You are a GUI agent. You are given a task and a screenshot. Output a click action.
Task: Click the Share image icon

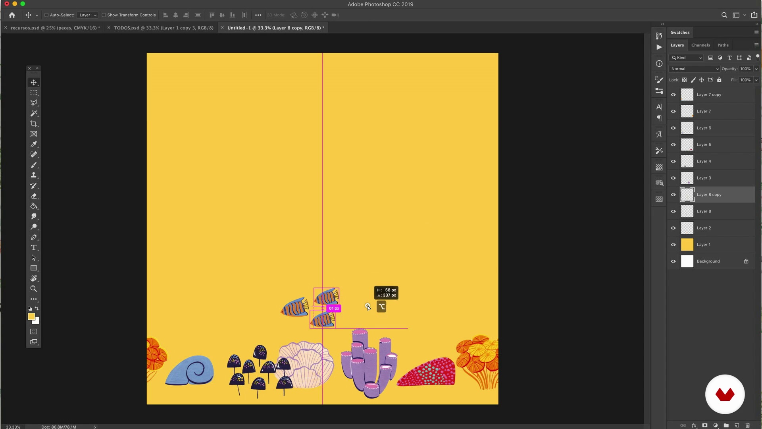[x=754, y=15]
